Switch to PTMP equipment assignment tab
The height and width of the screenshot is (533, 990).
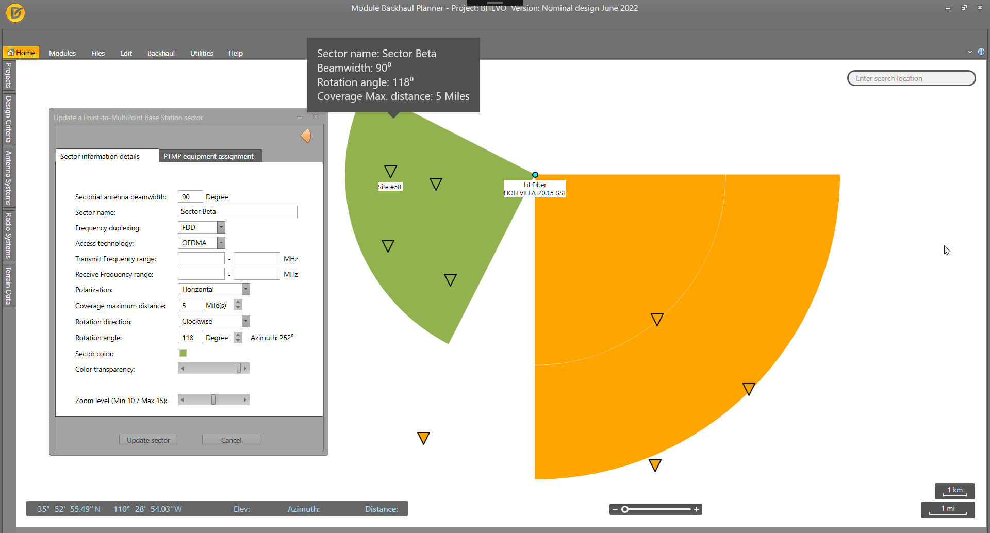click(x=208, y=156)
